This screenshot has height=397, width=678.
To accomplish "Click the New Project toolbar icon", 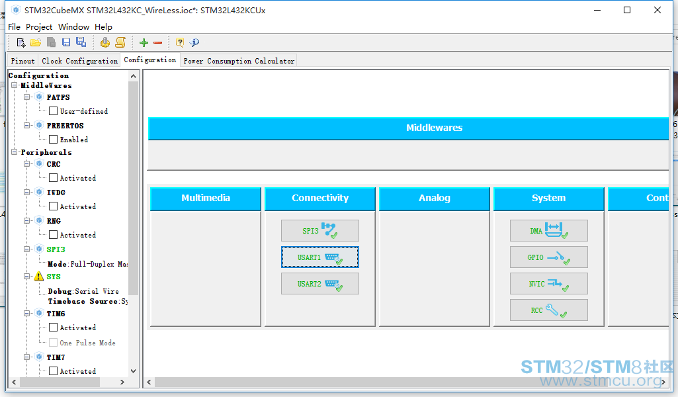I will tap(21, 42).
